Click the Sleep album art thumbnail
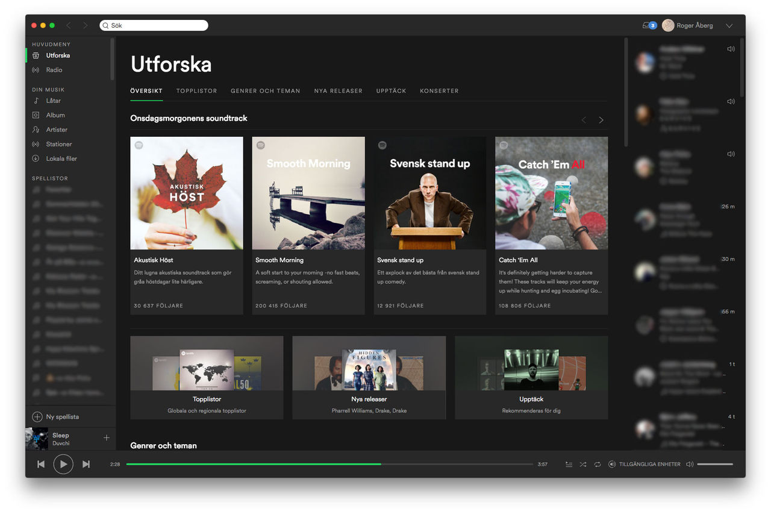771x514 pixels. [37, 439]
